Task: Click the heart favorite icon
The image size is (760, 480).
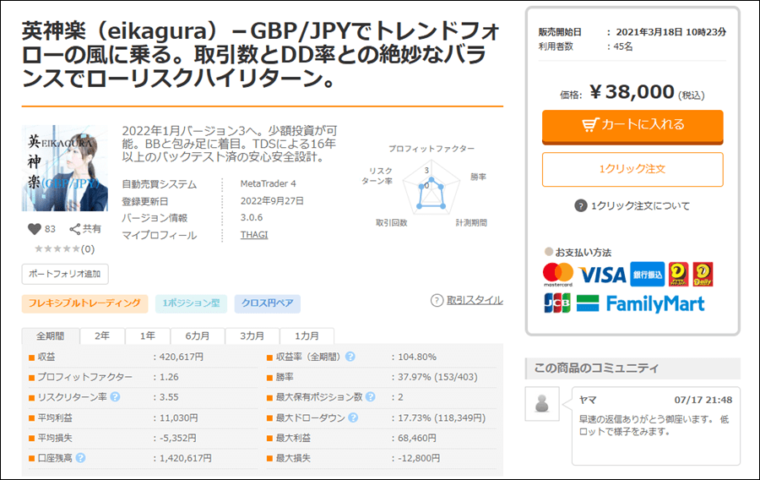Action: coord(35,229)
